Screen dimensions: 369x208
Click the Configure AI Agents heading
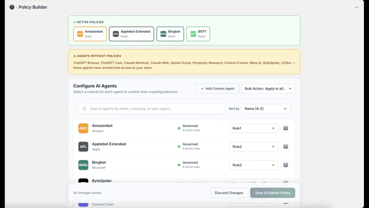tap(95, 86)
